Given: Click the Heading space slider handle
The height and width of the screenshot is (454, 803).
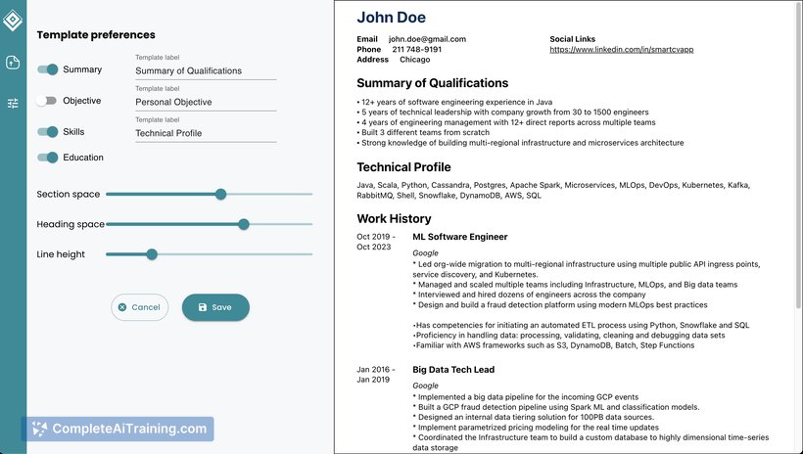Looking at the screenshot, I should pos(244,224).
